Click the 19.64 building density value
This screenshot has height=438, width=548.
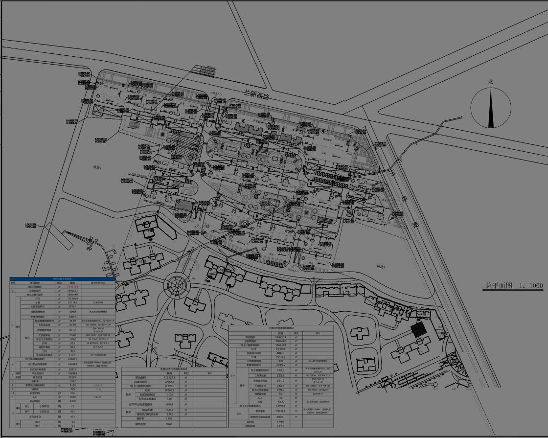tap(169, 424)
